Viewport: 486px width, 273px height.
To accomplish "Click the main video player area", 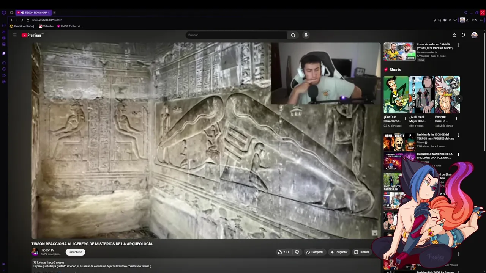I will (x=206, y=141).
